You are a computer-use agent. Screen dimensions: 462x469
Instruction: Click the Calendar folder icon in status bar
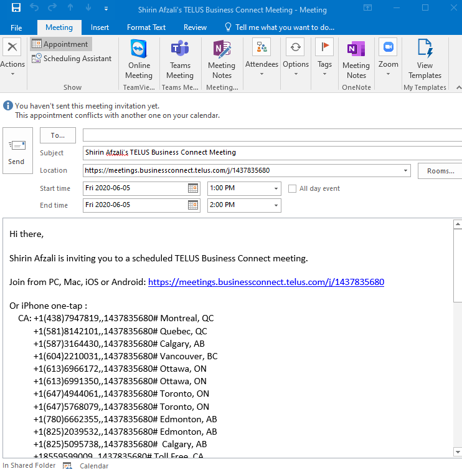67,465
